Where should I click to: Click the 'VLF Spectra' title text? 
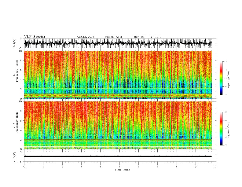point(35,37)
